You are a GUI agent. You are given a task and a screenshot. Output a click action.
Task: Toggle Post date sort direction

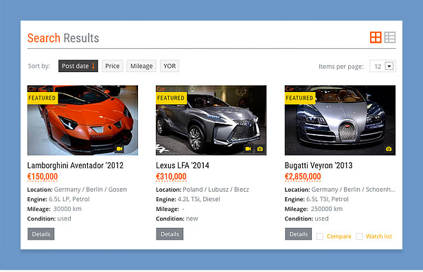(78, 66)
